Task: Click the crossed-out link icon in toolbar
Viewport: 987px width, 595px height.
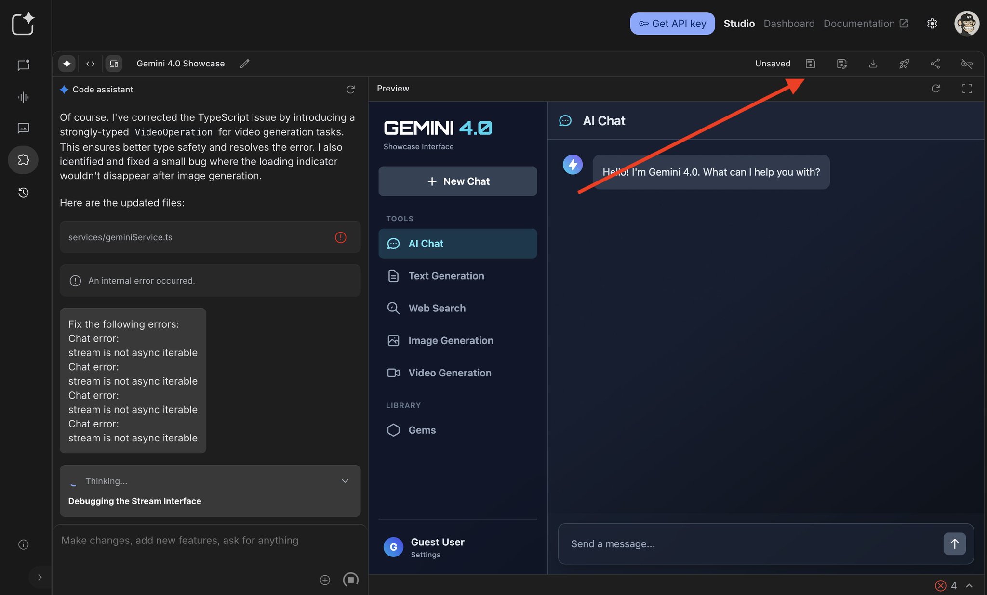Action: click(967, 64)
